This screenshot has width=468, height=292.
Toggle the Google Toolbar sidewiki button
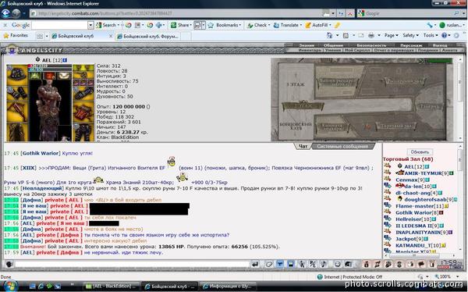coord(197,26)
